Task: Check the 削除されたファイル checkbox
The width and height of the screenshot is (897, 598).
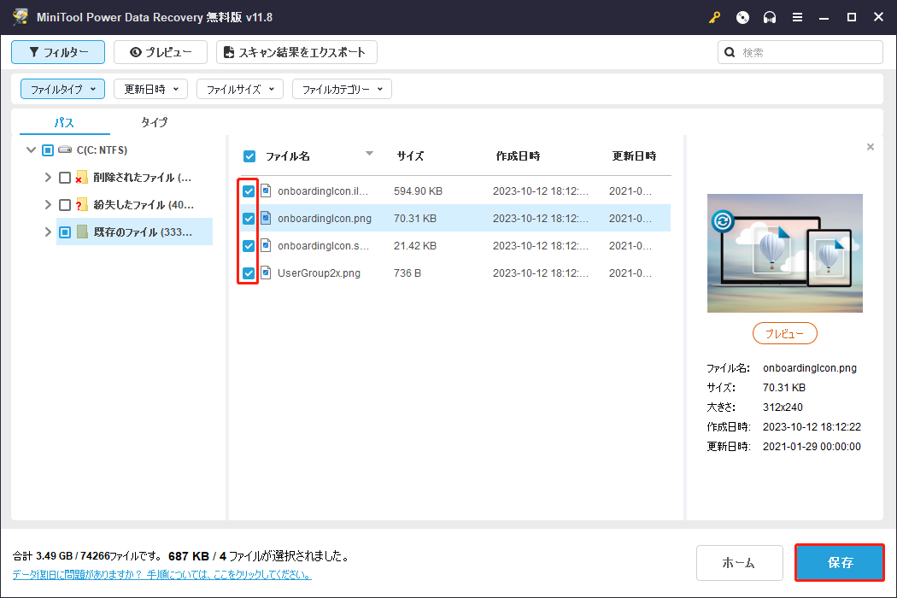Action: click(65, 178)
